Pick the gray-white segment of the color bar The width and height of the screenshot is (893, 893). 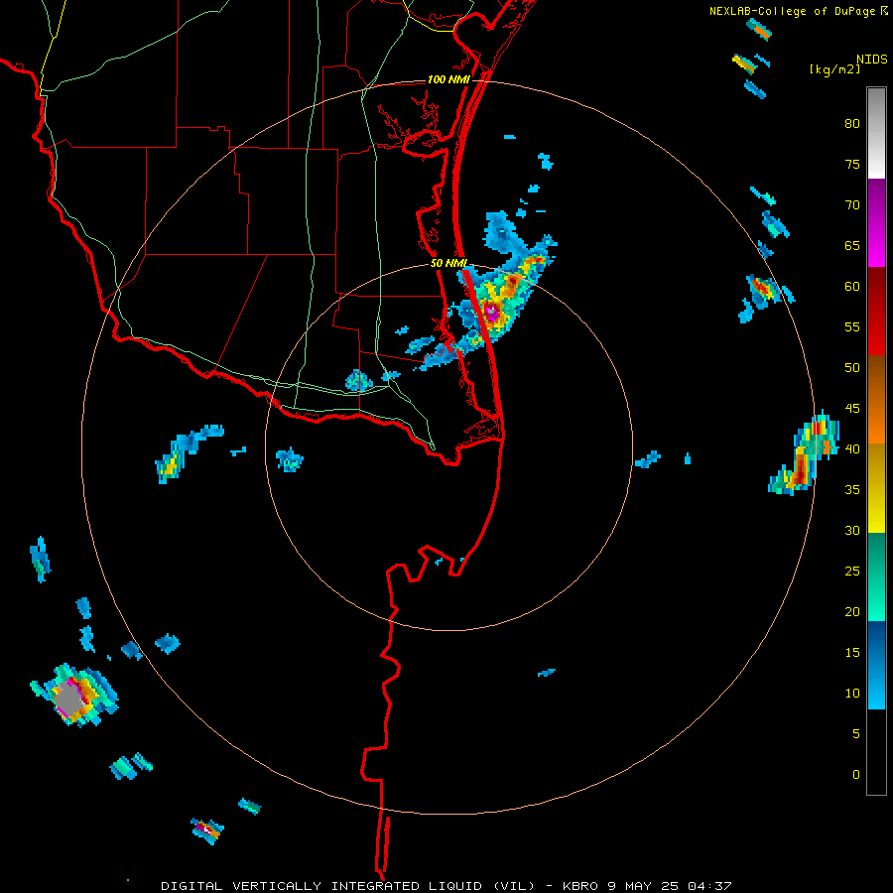coord(876,133)
